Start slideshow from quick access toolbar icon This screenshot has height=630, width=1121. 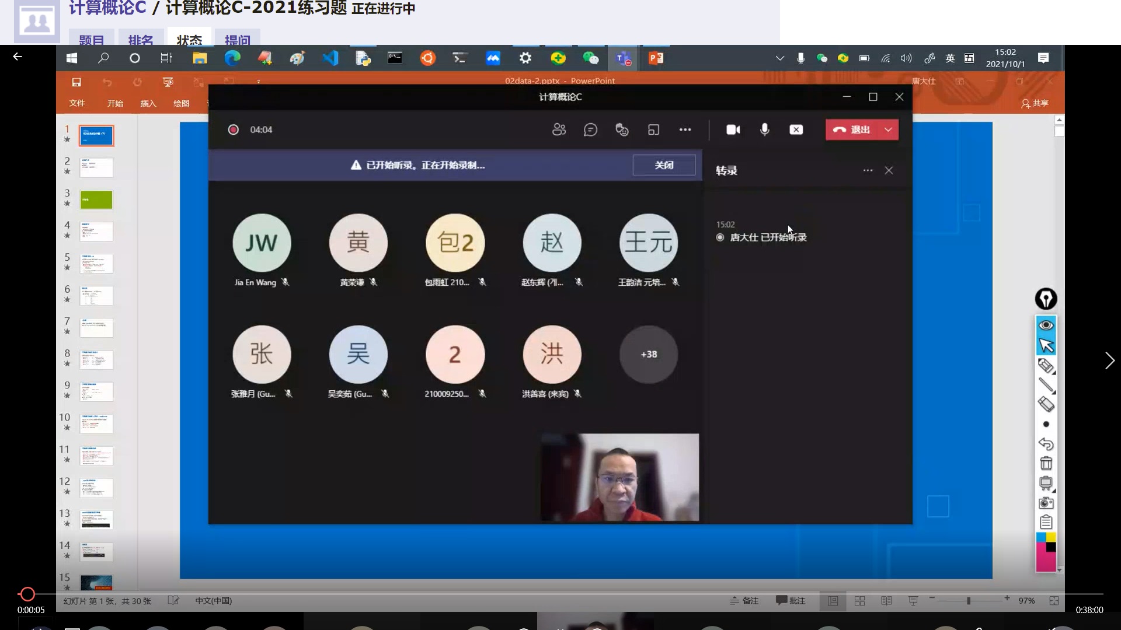[x=168, y=82]
